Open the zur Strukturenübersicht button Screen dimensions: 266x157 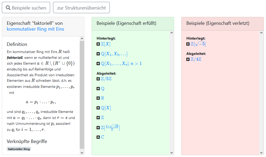[81, 8]
